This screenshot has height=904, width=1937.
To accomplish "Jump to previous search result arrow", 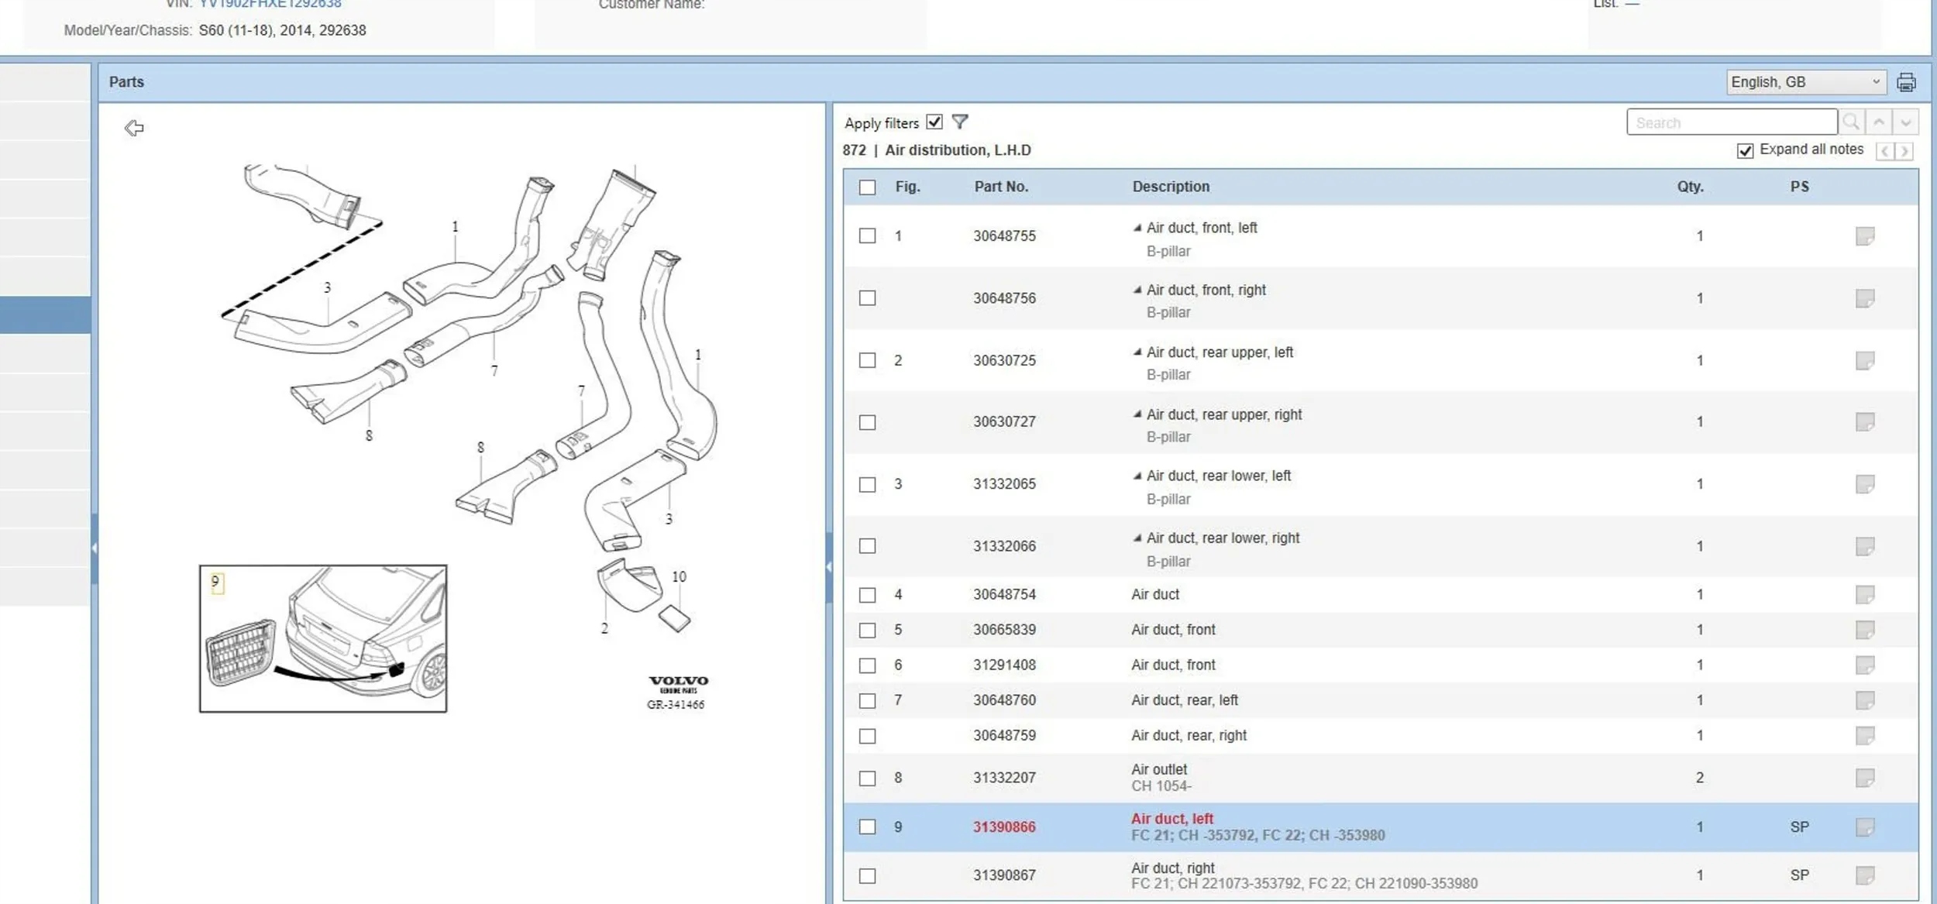I will 1879,122.
